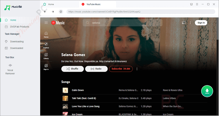The height and width of the screenshot is (116, 219).
Task: Open artist DJ Snake, Selena G
Action: point(128,98)
